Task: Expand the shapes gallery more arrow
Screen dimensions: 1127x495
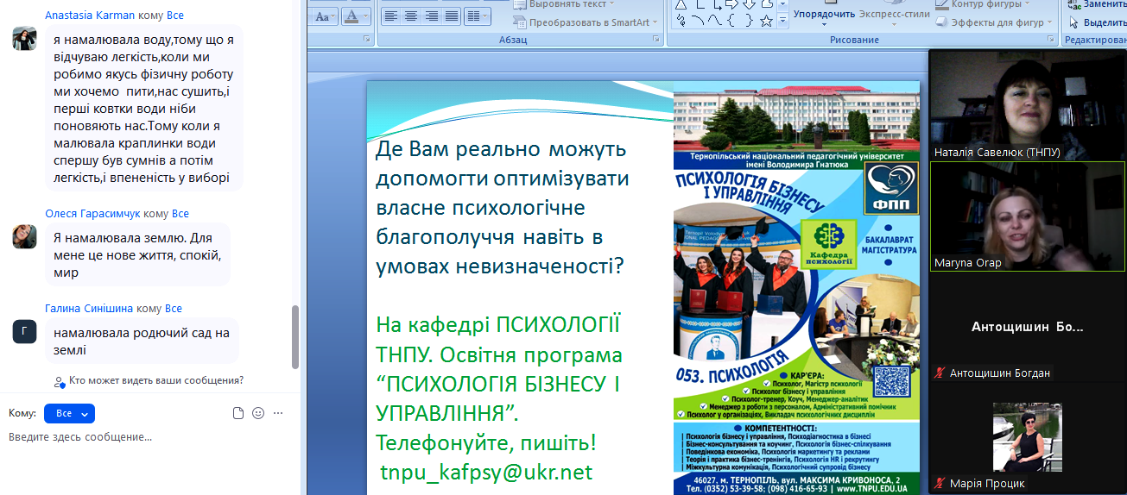Action: tap(782, 22)
